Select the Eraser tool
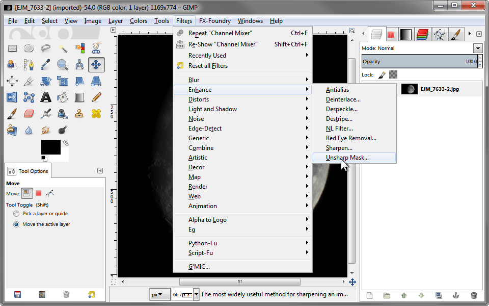 (28, 113)
